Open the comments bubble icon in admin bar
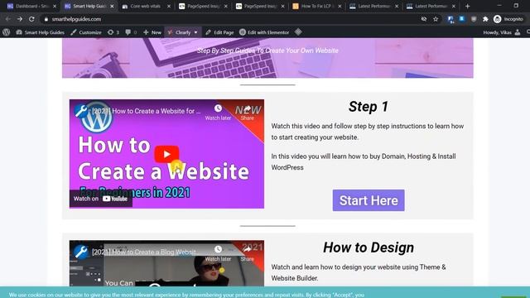Image resolution: width=530 pixels, height=298 pixels. [131, 32]
